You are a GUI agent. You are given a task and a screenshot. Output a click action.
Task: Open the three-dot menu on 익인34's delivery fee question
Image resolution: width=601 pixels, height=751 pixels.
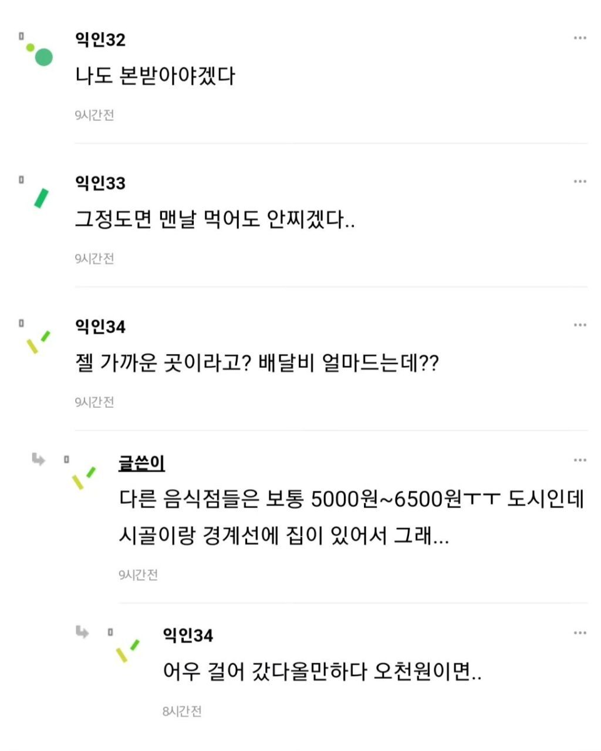point(580,325)
